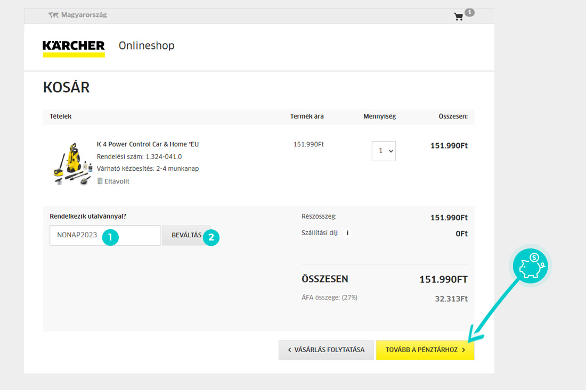Click the Tételek column header
The height and width of the screenshot is (390, 586).
61,116
